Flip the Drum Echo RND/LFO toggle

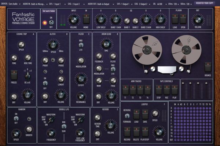(113, 69)
